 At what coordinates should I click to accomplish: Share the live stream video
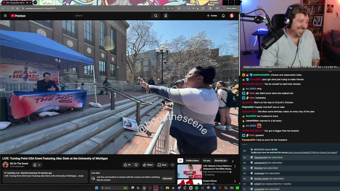point(148,165)
